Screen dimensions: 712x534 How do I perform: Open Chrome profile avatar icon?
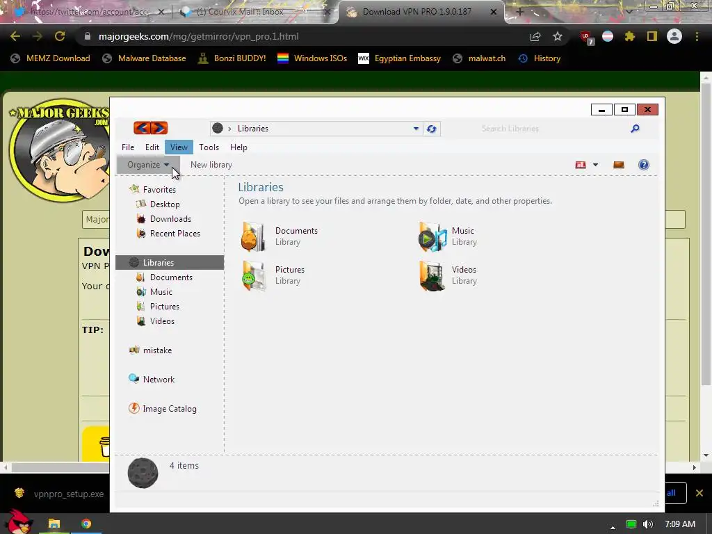tap(674, 36)
